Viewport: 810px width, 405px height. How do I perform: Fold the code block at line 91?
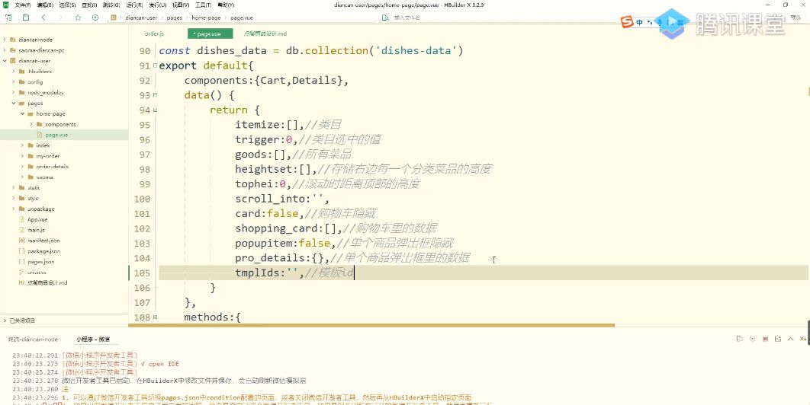click(x=156, y=66)
